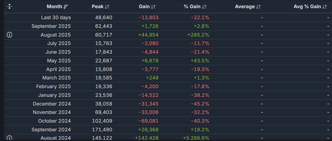Select gain value +1,726
This screenshot has width=332, height=141.
pyautogui.click(x=150, y=26)
